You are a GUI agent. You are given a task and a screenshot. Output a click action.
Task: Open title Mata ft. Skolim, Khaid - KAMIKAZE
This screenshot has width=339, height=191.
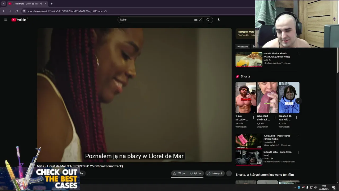276,55
